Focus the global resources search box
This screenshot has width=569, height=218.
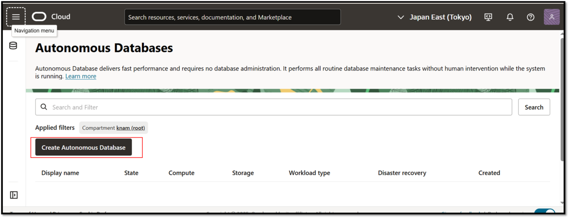pos(232,17)
